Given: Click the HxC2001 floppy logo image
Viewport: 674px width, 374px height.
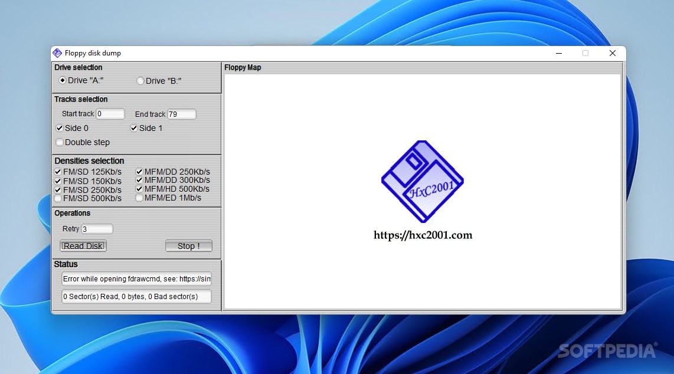Looking at the screenshot, I should coord(422,182).
